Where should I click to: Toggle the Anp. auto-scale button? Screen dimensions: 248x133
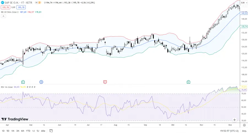(x=244, y=131)
